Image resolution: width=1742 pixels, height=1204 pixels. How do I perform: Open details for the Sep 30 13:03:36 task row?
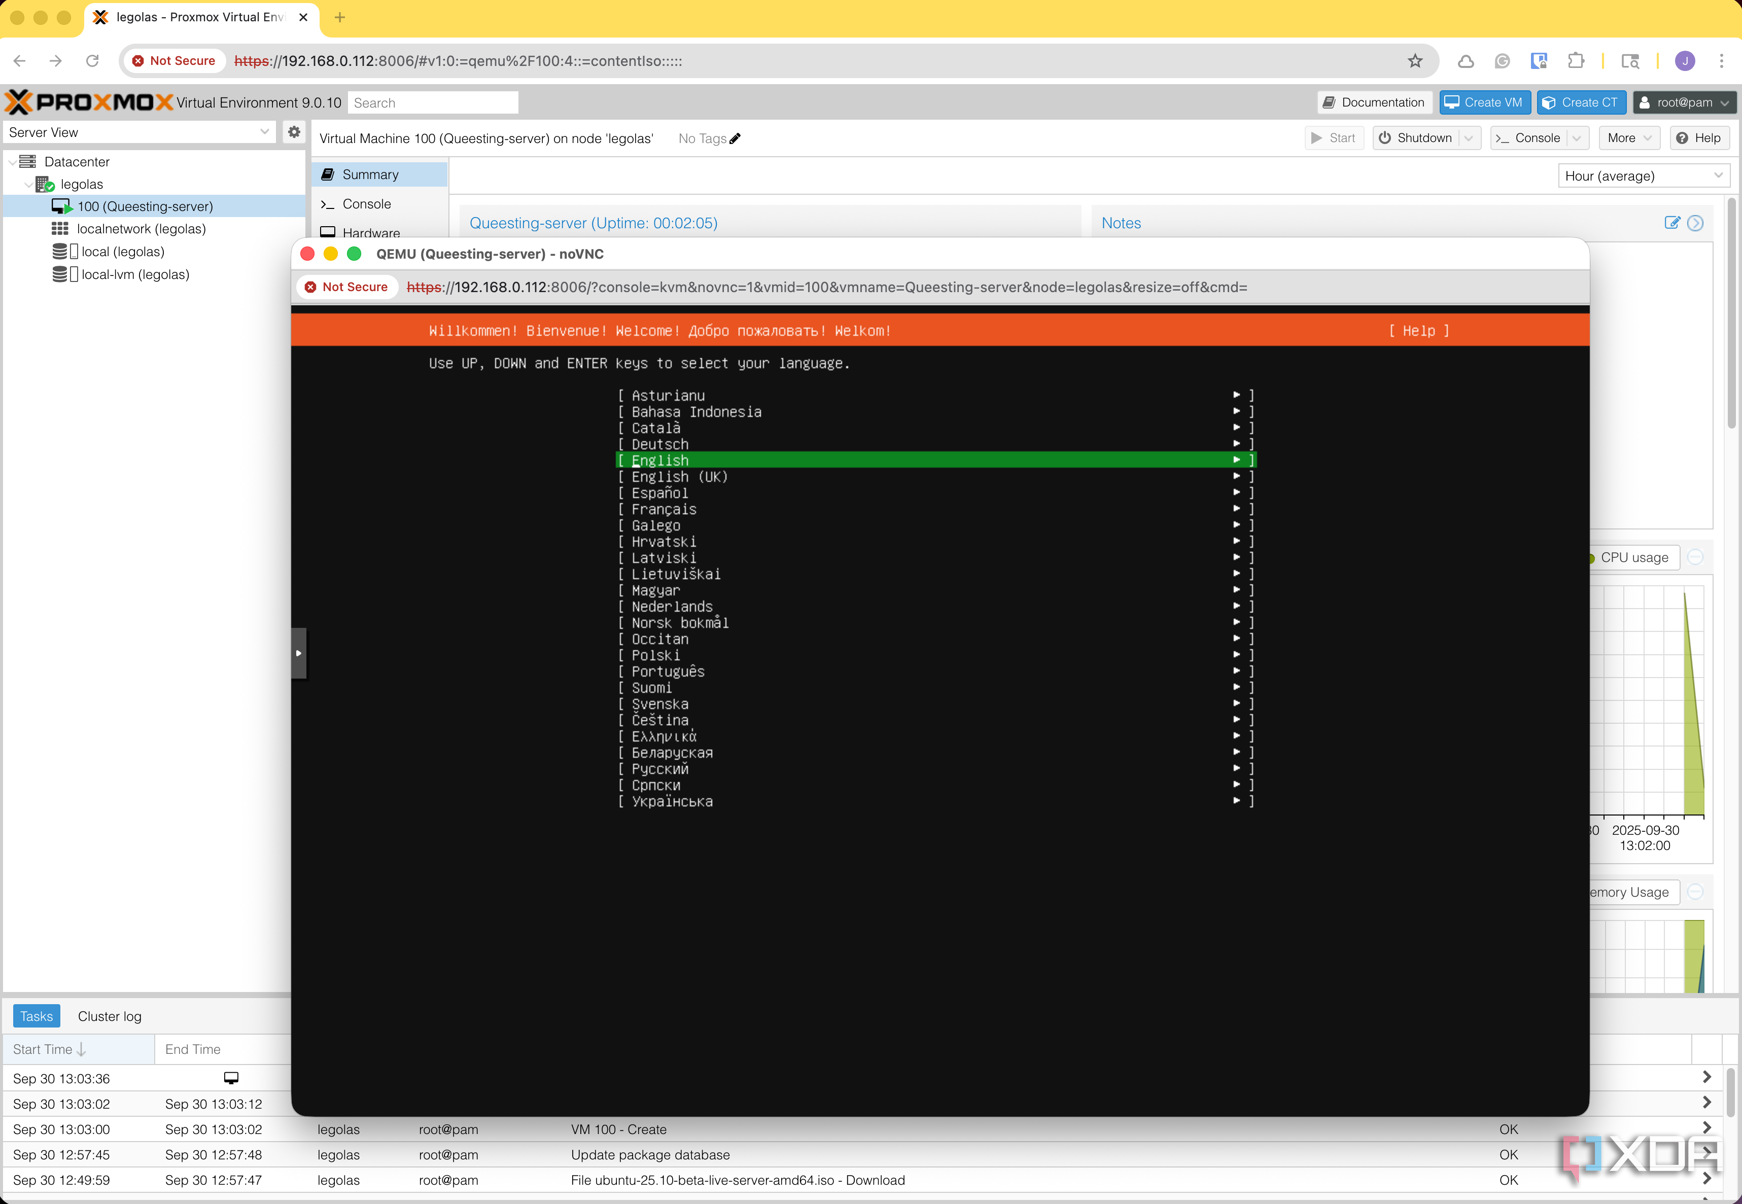[x=1706, y=1077]
